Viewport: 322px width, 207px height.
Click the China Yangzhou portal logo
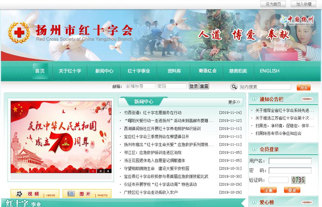click(x=297, y=20)
